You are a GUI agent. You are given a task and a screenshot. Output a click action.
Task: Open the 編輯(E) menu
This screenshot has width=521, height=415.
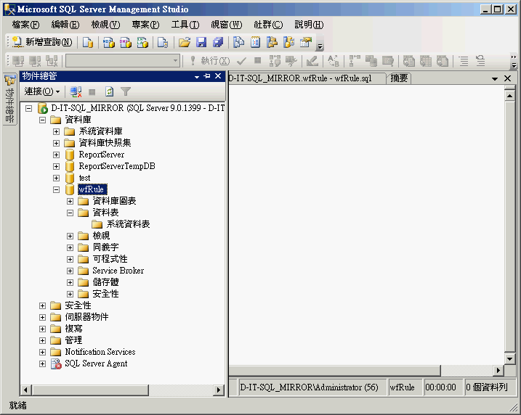tap(65, 25)
